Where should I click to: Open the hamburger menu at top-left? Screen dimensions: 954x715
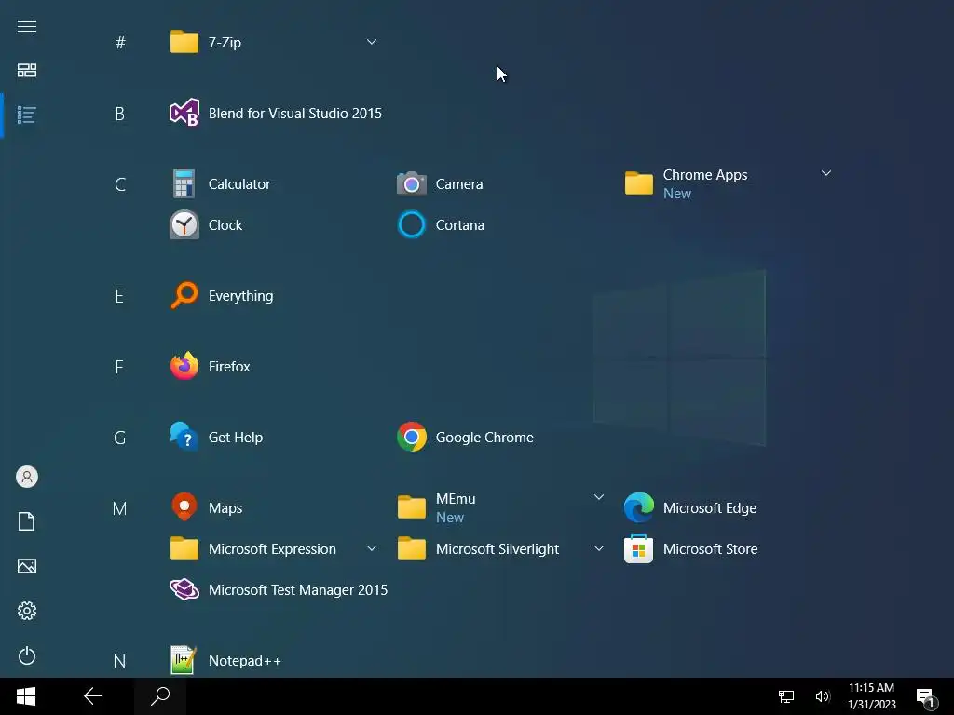tap(27, 26)
